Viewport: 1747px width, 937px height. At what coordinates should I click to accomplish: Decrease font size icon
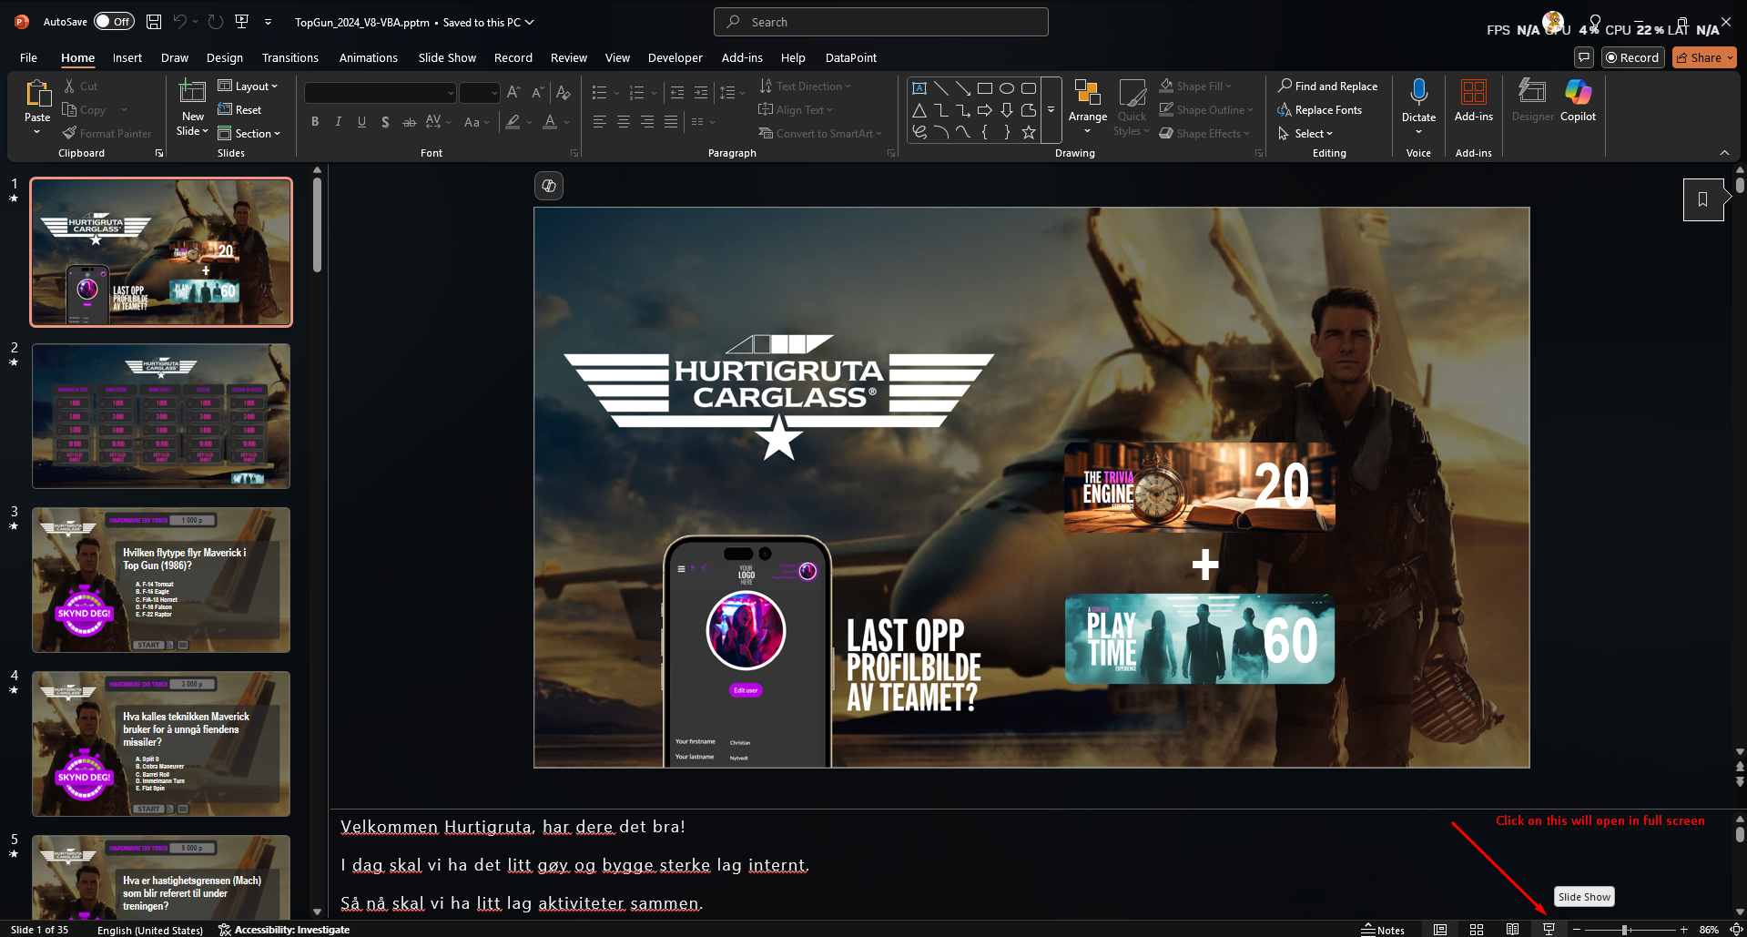(x=537, y=93)
